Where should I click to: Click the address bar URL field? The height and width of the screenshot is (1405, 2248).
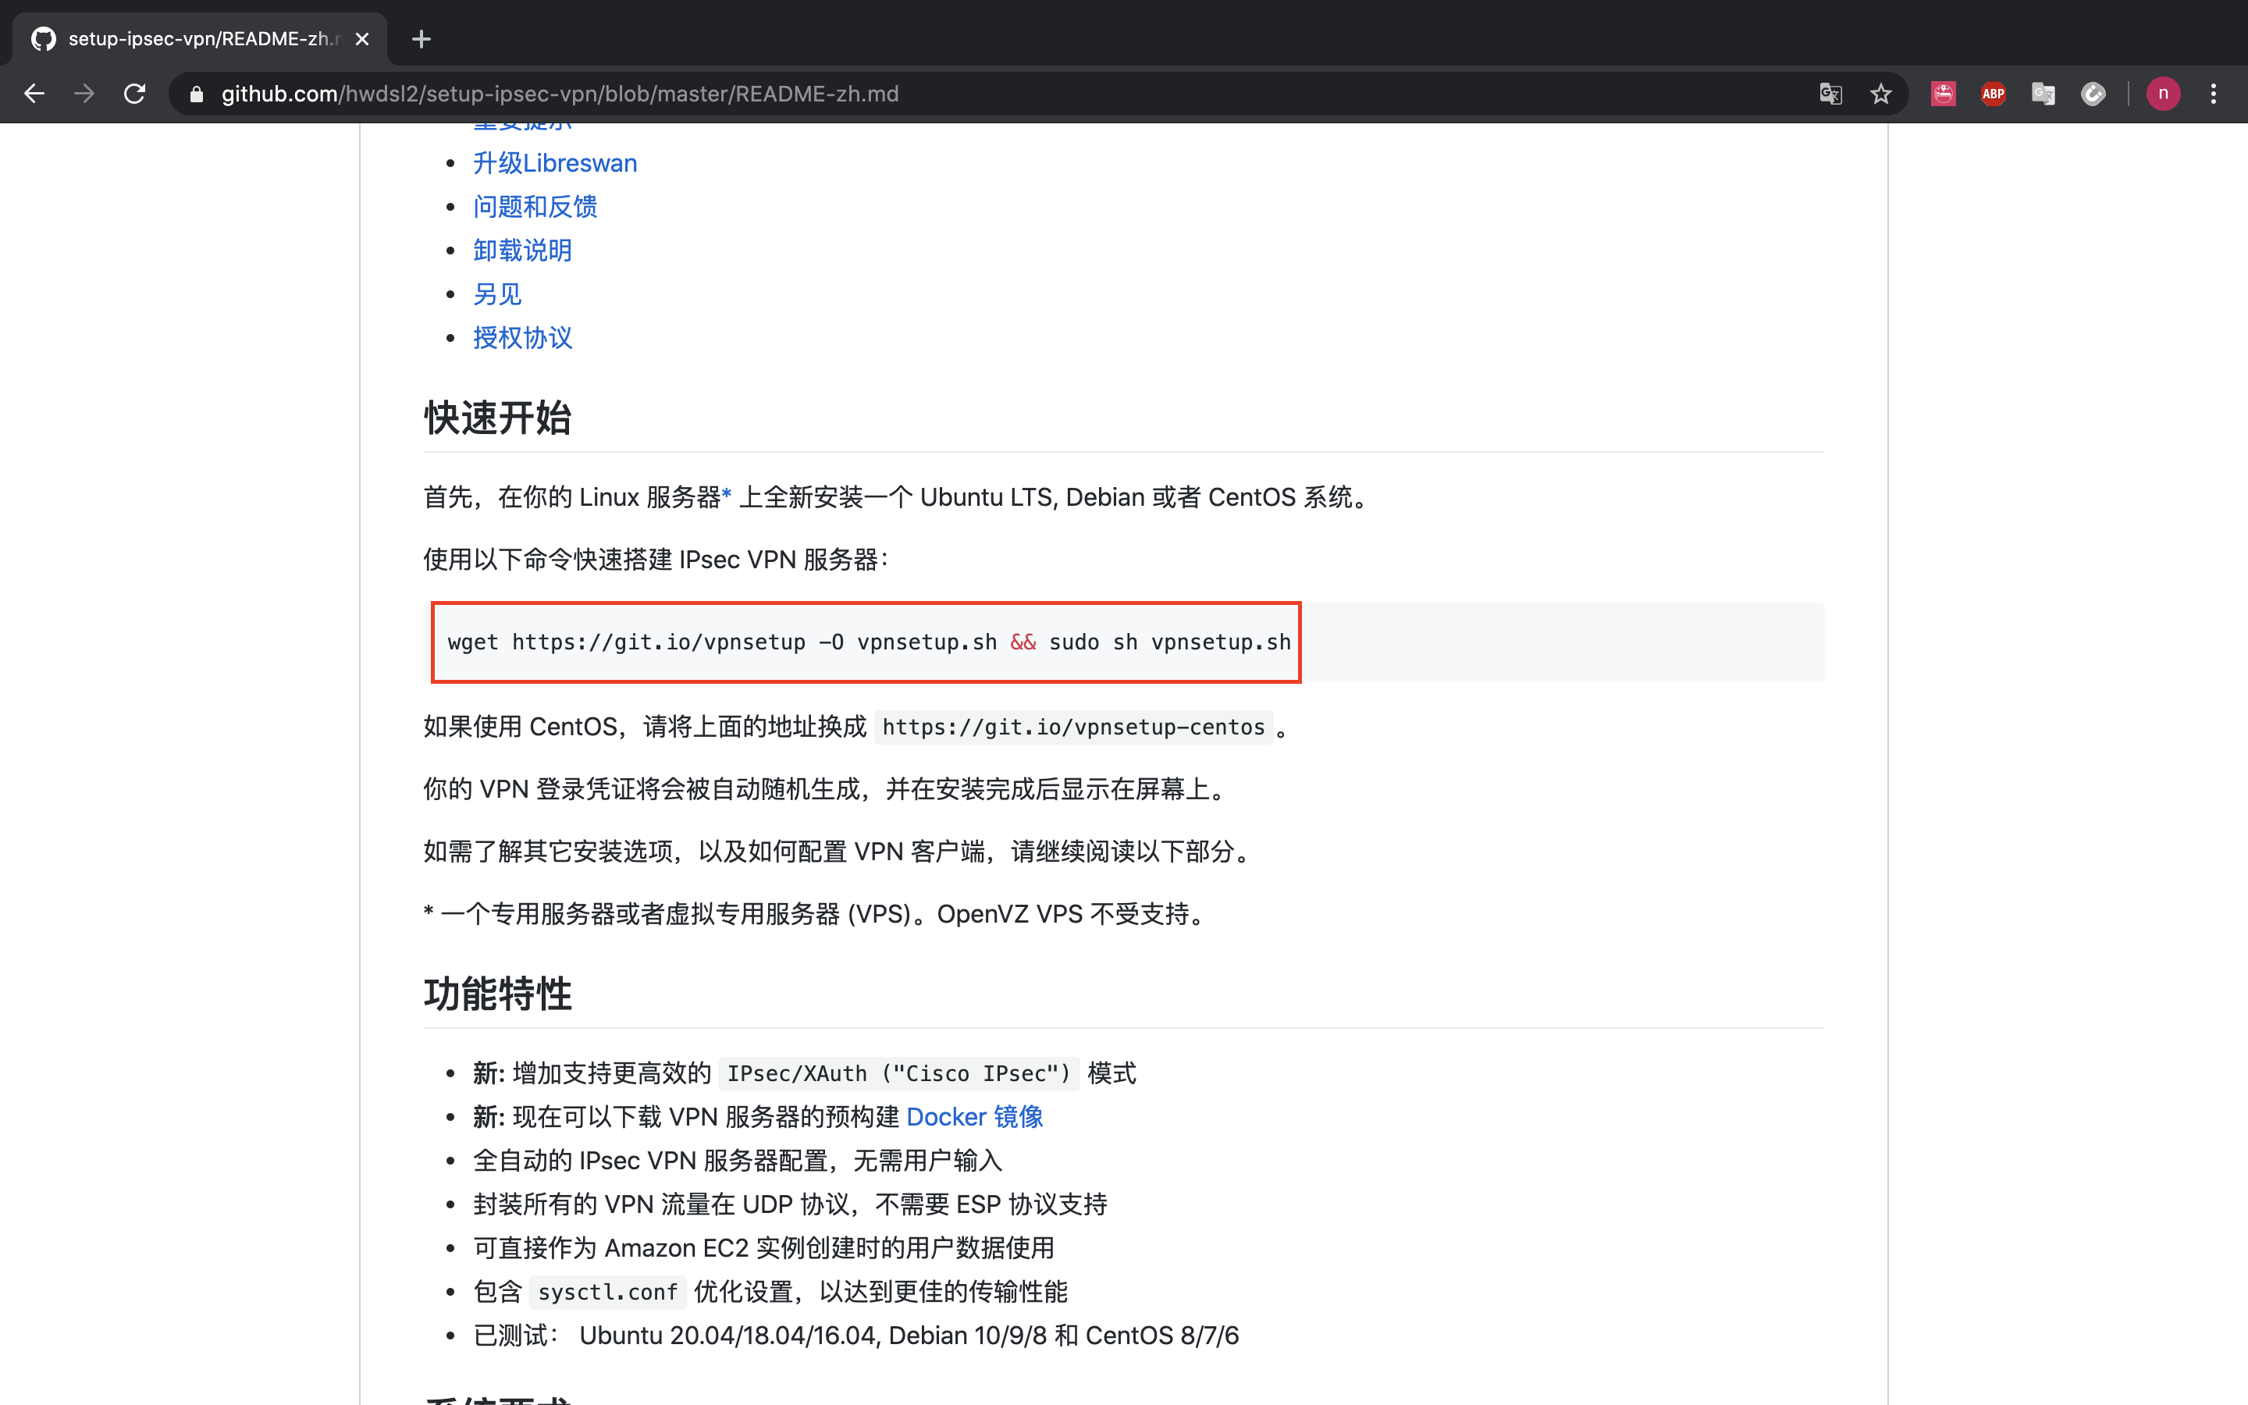point(929,94)
